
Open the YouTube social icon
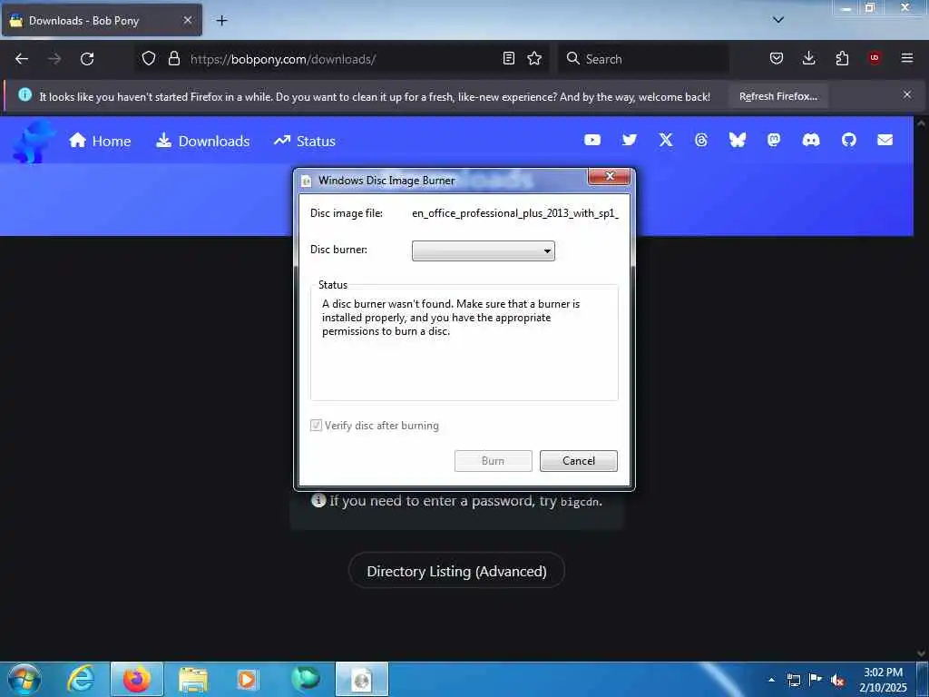(592, 140)
